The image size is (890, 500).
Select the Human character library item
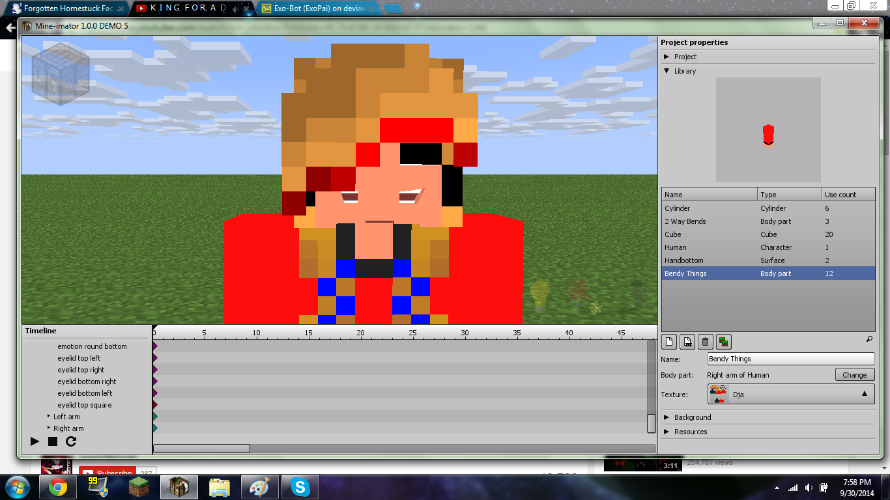pyautogui.click(x=768, y=247)
